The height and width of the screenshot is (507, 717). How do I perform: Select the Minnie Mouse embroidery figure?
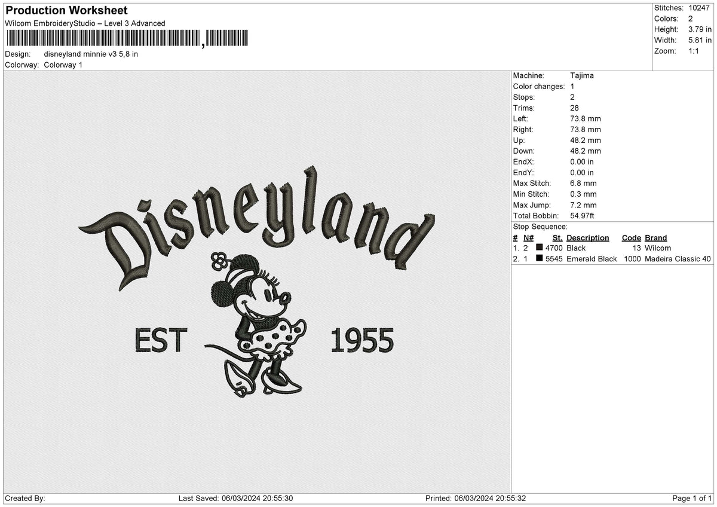256,325
